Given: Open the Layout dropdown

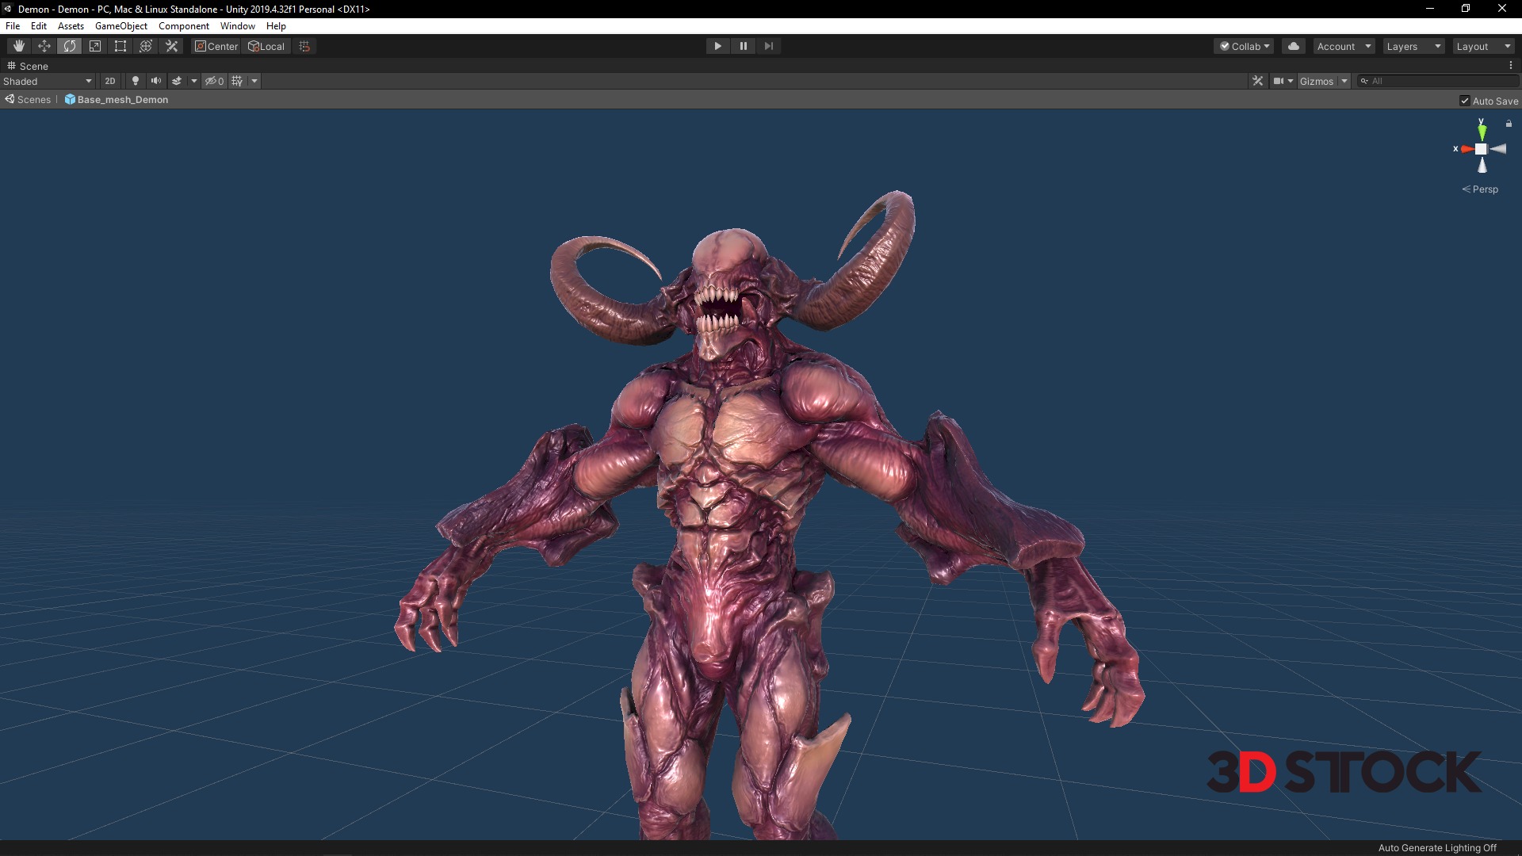Looking at the screenshot, I should [1483, 46].
